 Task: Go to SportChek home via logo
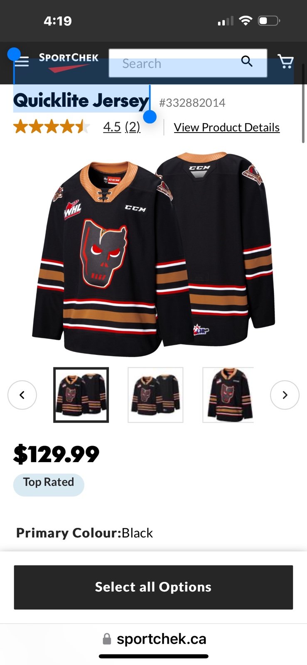[69, 62]
